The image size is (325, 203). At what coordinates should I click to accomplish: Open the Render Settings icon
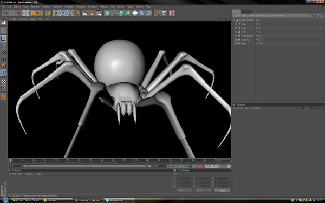click(x=99, y=13)
